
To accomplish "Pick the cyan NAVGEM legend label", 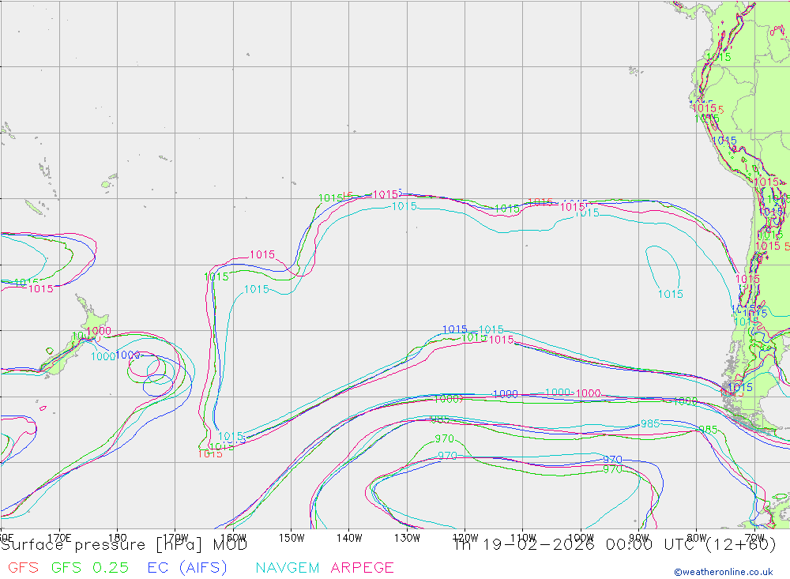I will [x=288, y=567].
